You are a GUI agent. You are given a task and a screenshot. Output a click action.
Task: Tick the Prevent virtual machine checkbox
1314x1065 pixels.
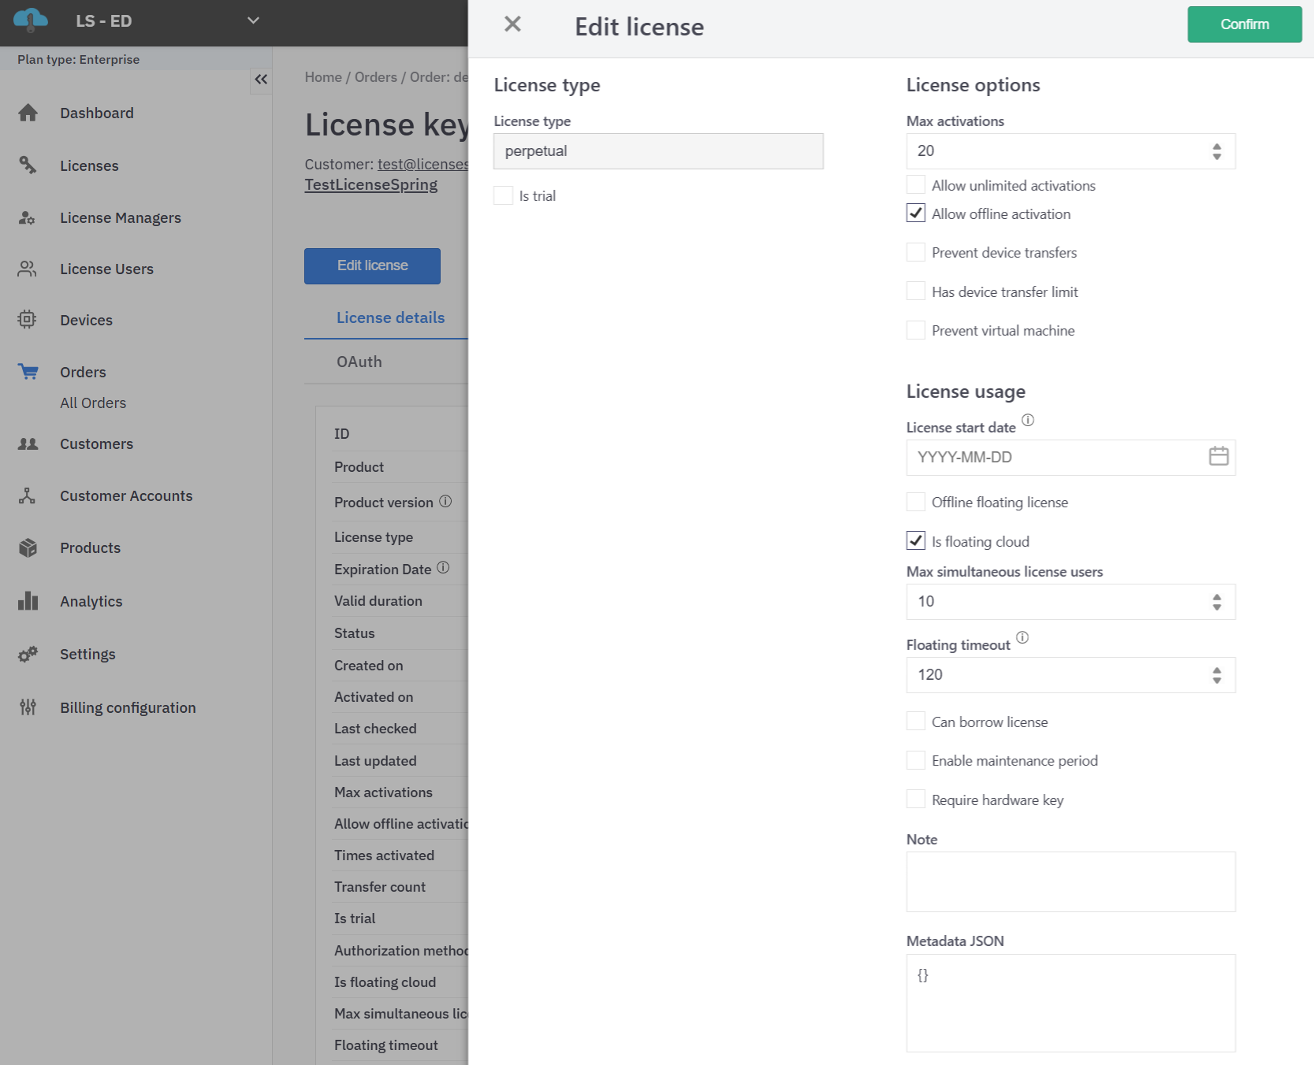(x=916, y=331)
